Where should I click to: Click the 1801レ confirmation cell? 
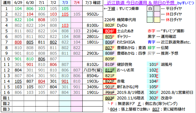point(93,42)
